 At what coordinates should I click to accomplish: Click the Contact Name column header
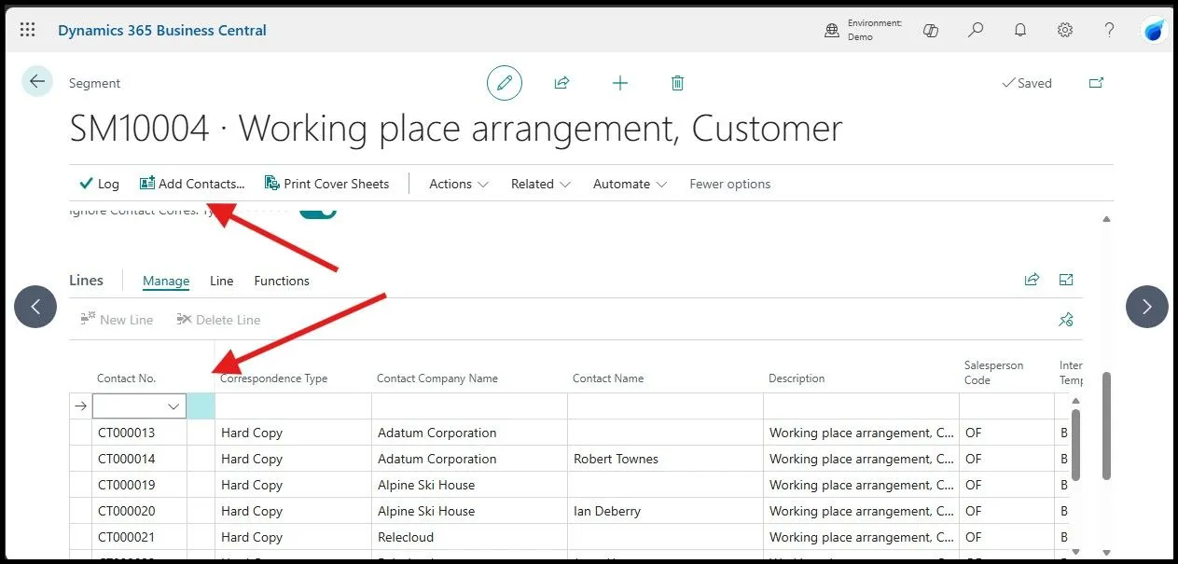click(608, 378)
